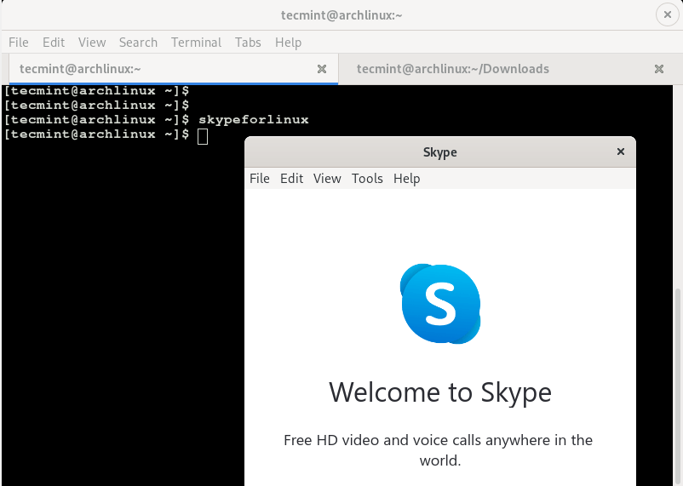Screen dimensions: 683x486
Task: Open the terminal View menu
Action: point(92,42)
